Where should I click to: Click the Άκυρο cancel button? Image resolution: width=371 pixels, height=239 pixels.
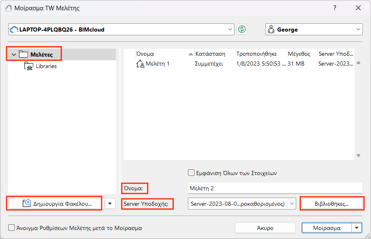coord(265,228)
